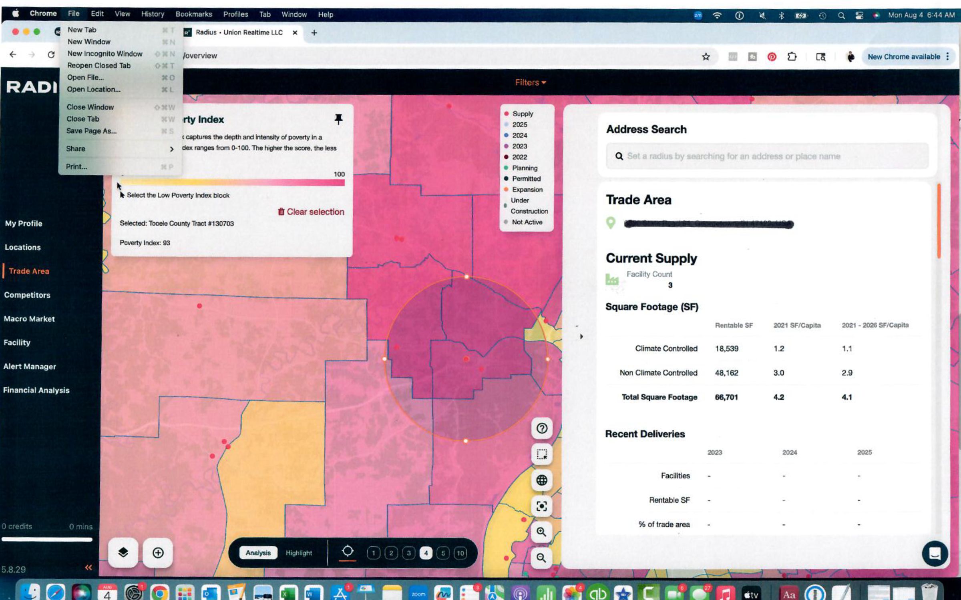
Task: Click the poverty index gradient bar
Action: 232,183
